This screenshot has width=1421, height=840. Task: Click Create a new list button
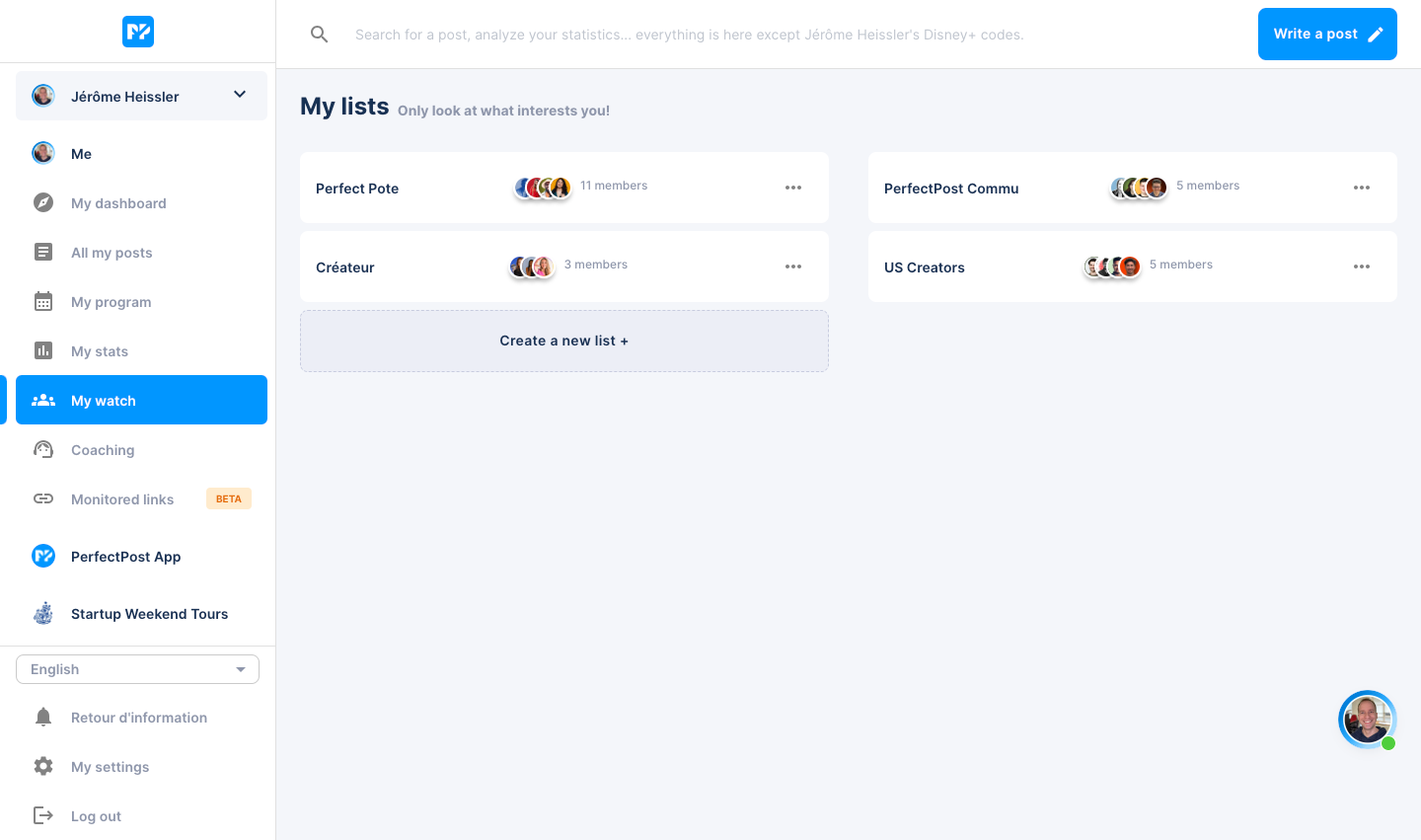(x=564, y=341)
